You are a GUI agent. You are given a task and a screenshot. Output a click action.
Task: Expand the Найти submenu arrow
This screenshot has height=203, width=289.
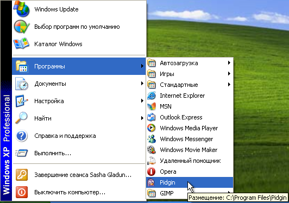pos(142,118)
